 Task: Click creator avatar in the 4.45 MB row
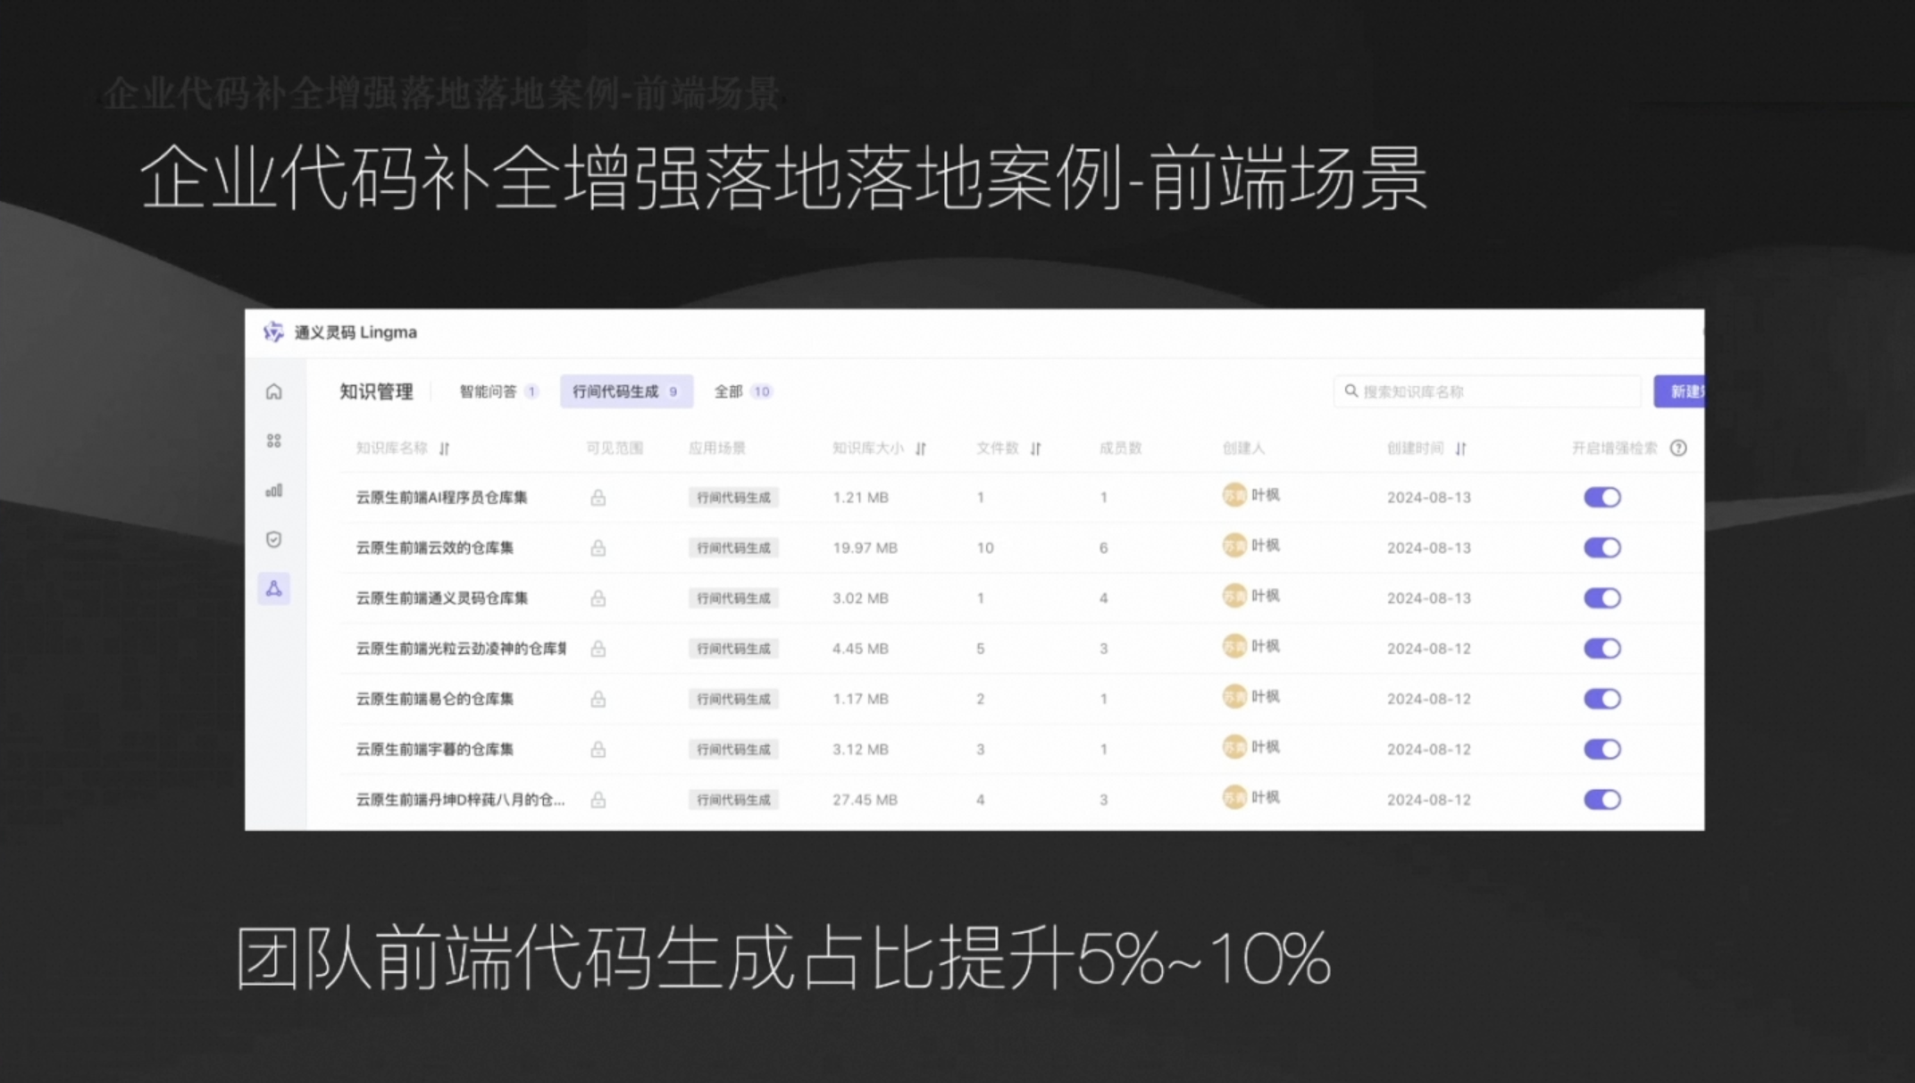click(x=1233, y=646)
